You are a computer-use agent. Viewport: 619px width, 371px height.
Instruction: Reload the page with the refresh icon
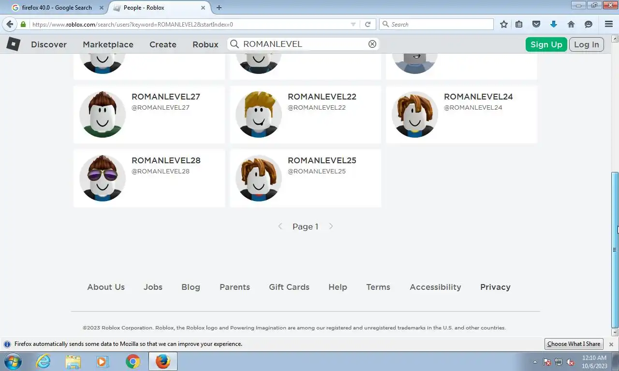368,24
